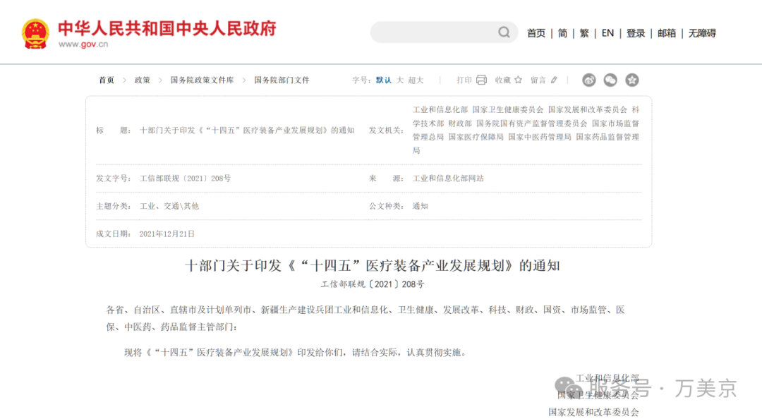
Task: Expand the 政策 breadcrumb chevron
Action: (x=161, y=80)
